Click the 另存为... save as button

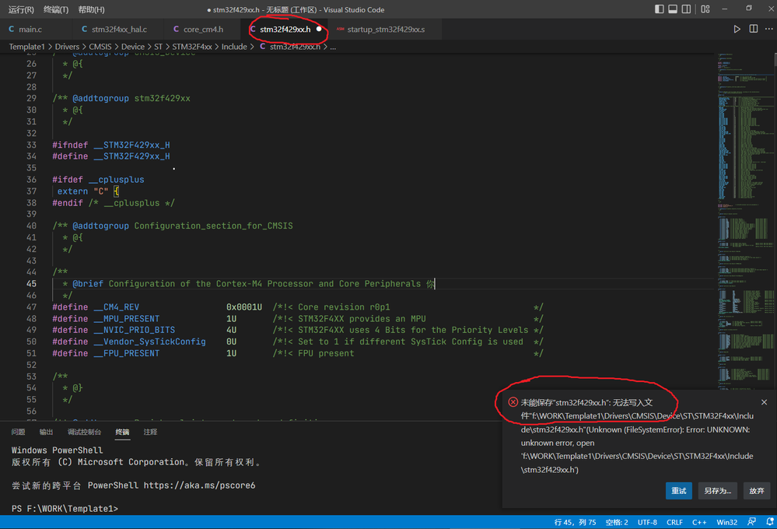coord(718,491)
